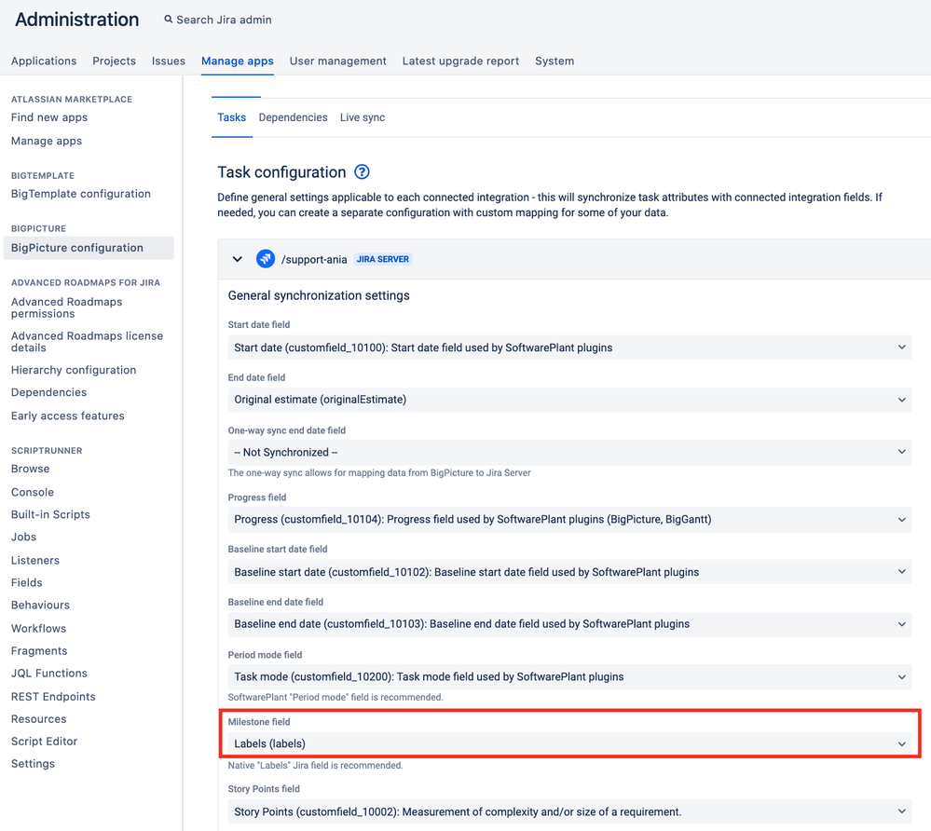Image resolution: width=931 pixels, height=831 pixels.
Task: Switch to the Dependencies sub-tab
Action: coord(293,117)
